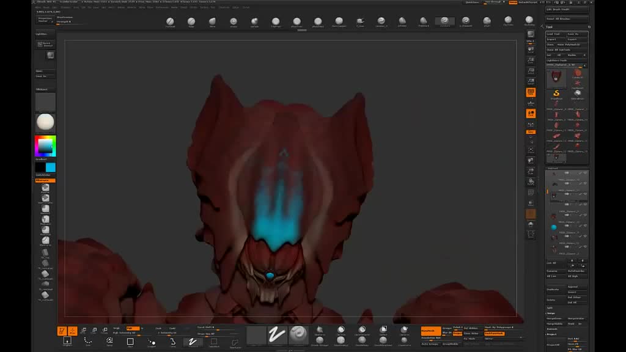Image resolution: width=626 pixels, height=352 pixels.
Task: Toggle the Floor grid button
Action: [x=531, y=103]
